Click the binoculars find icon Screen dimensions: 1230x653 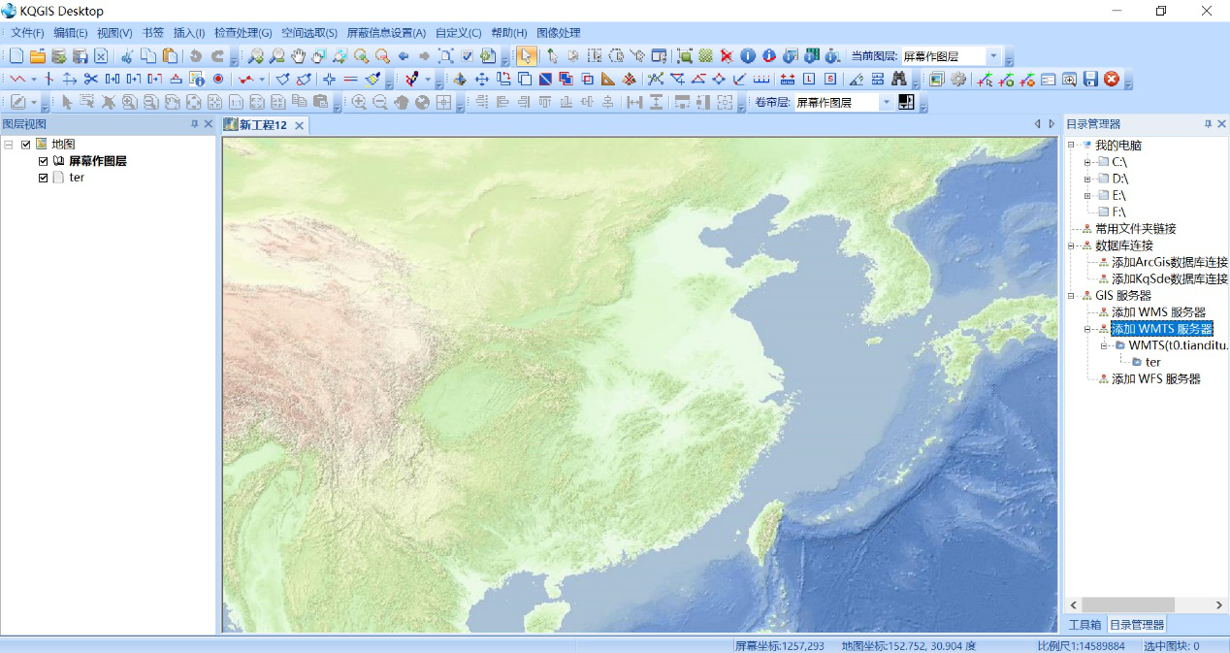click(x=899, y=80)
